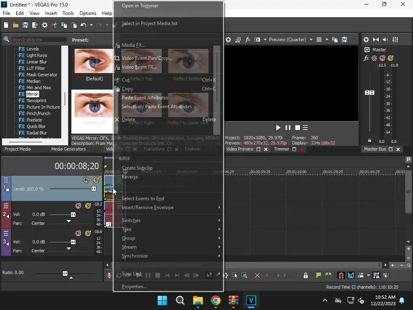Open the Windows Start menu
Viewport: 413px width, 310px height.
point(162,300)
